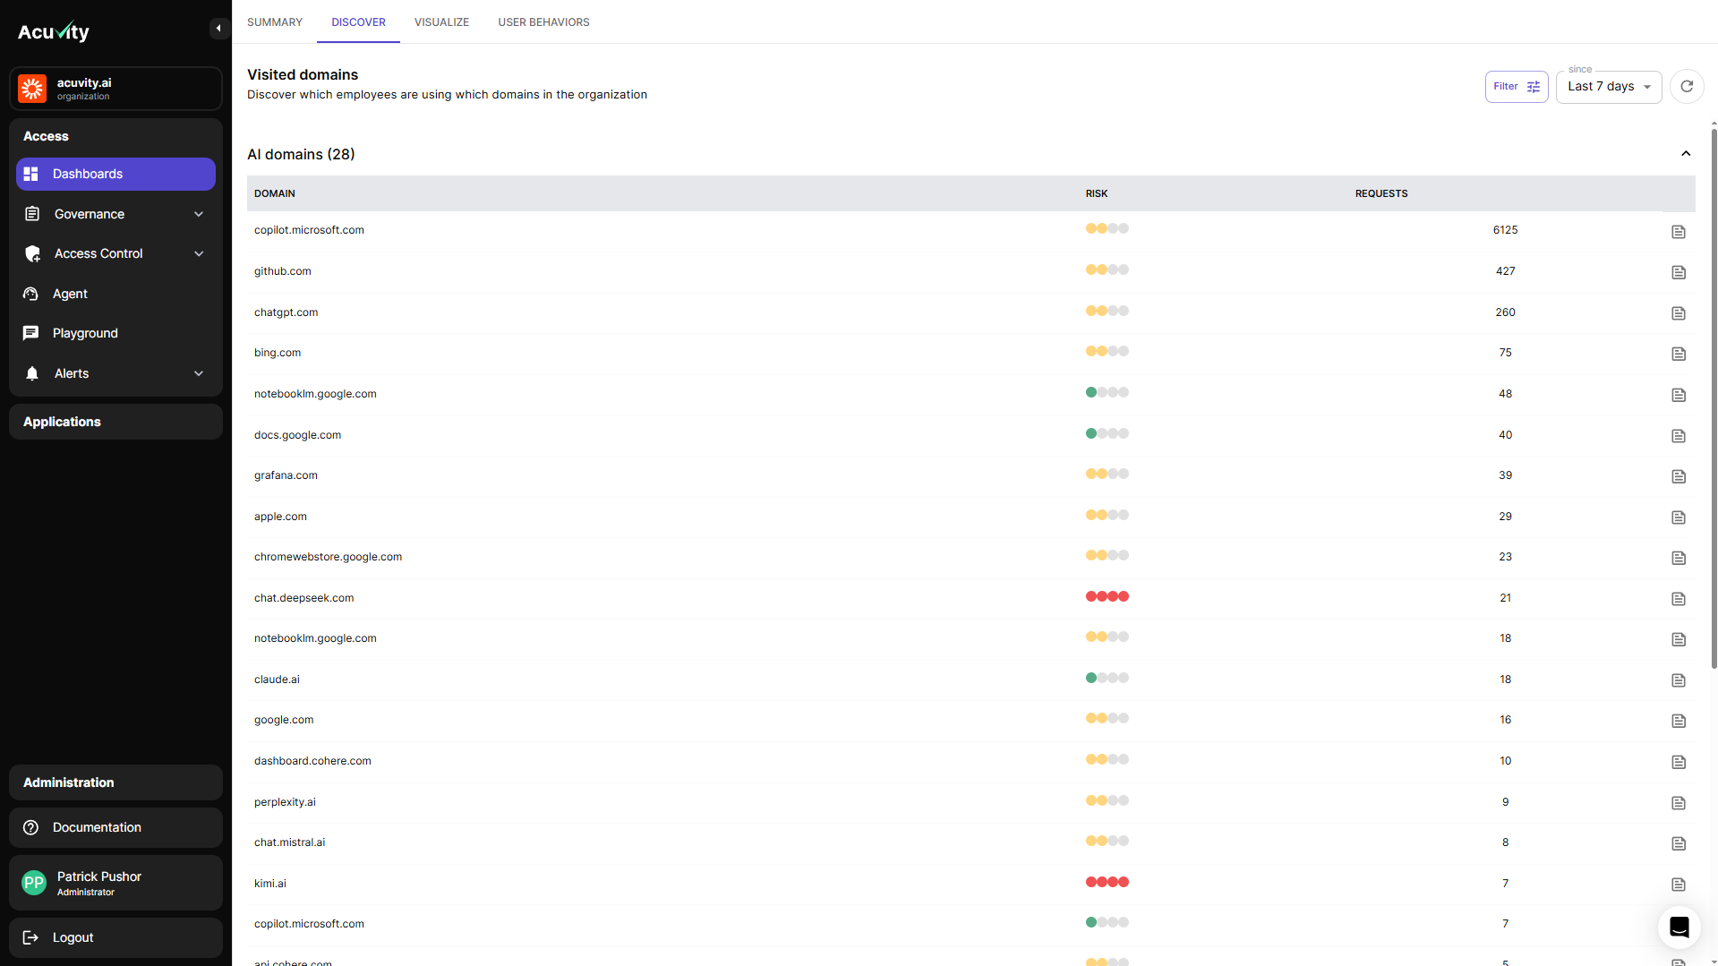The width and height of the screenshot is (1718, 966).
Task: Expand the Governance menu
Action: [x=115, y=214]
